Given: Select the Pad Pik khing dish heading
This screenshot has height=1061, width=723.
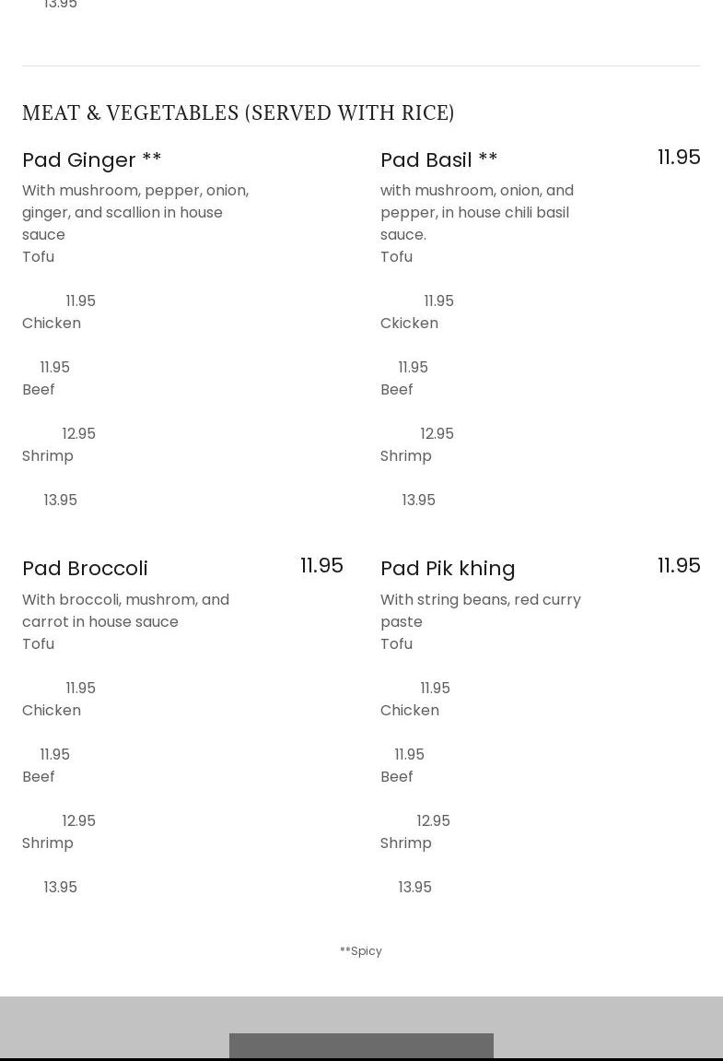Looking at the screenshot, I should pyautogui.click(x=448, y=568).
